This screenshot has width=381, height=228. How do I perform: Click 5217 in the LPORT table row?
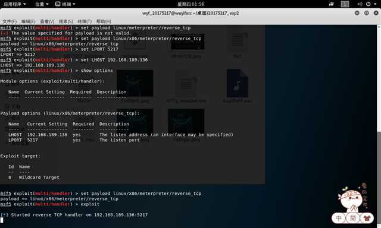32,140
